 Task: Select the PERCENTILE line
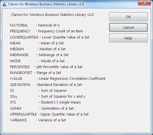pos(46,67)
